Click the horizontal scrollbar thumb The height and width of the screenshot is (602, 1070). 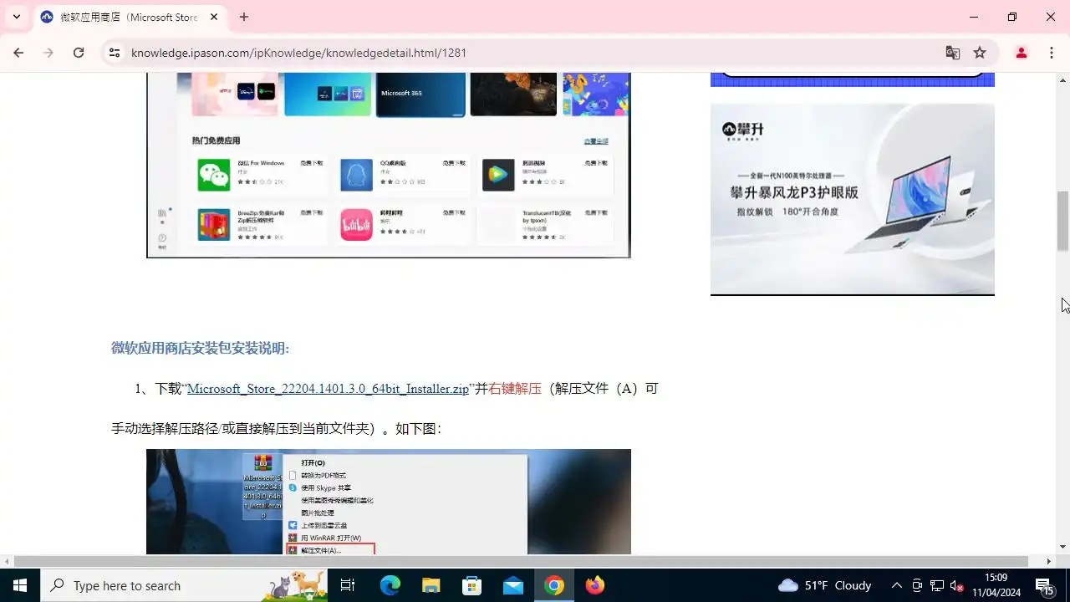(520, 561)
